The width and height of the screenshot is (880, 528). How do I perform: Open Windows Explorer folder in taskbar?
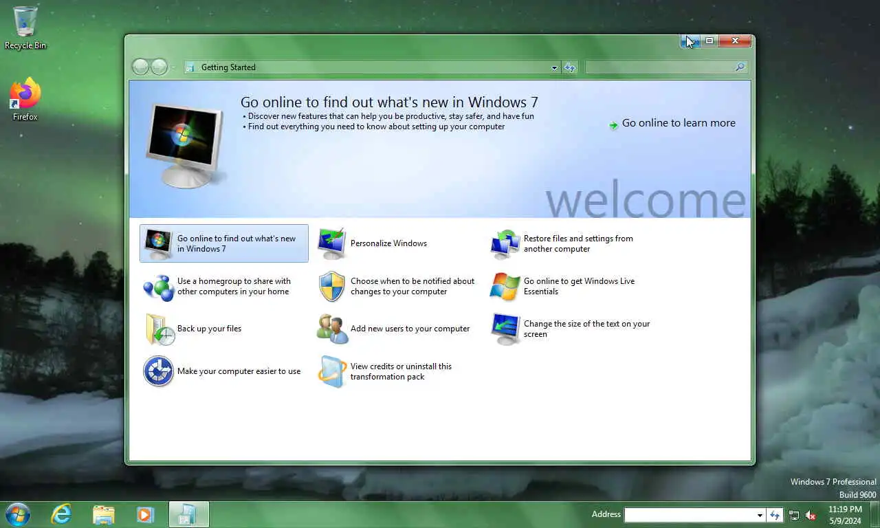pos(103,514)
